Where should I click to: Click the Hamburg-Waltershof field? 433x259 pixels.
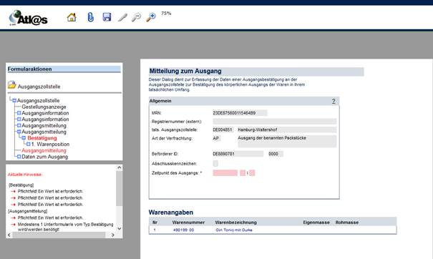pos(287,129)
